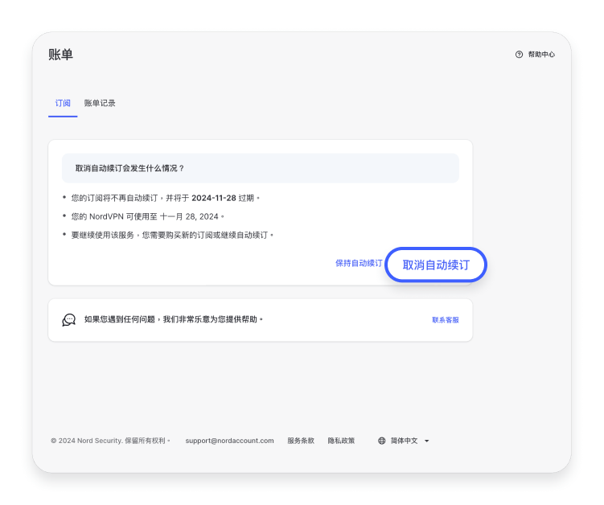Open the 联系客服 contact support link
Screen dimensions: 604x505
[x=446, y=320]
